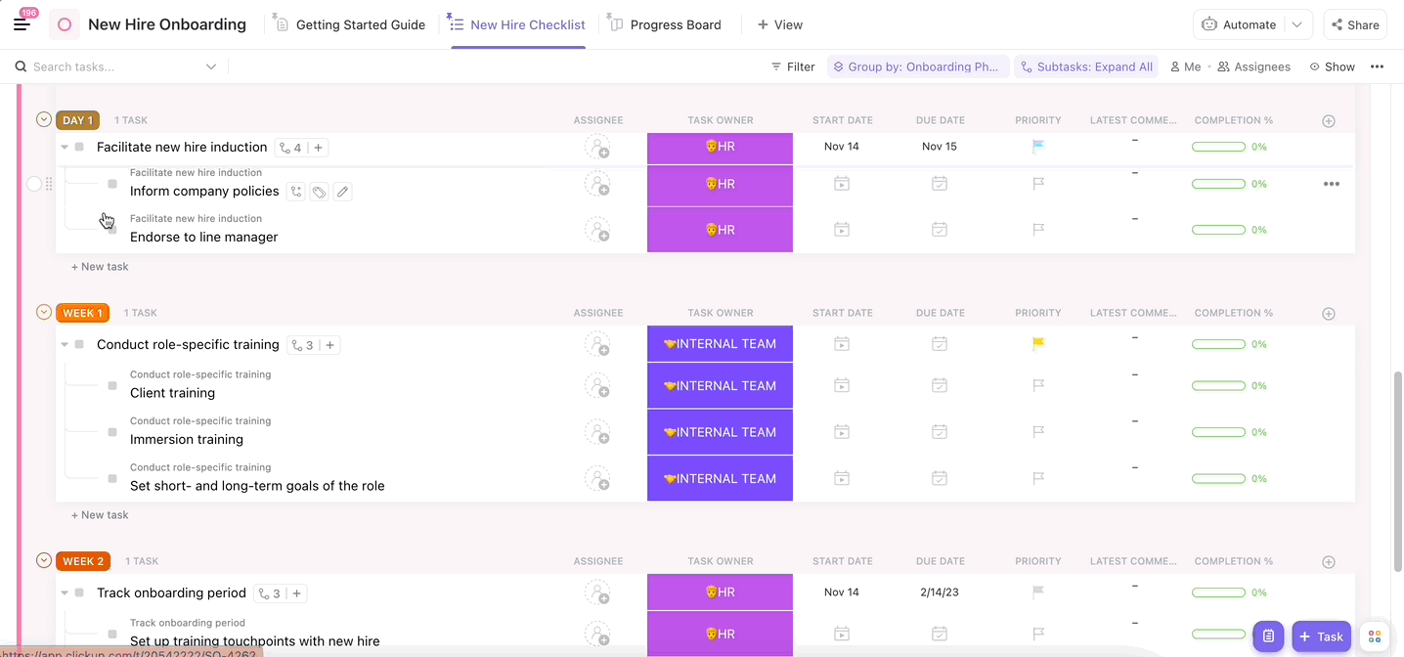The height and width of the screenshot is (657, 1404).
Task: Toggle the status box for Client training
Action: (x=112, y=386)
